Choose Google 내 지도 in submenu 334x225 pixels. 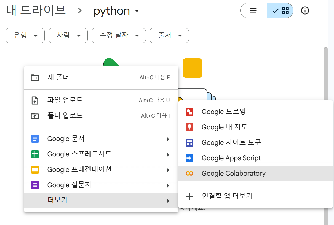256,127
